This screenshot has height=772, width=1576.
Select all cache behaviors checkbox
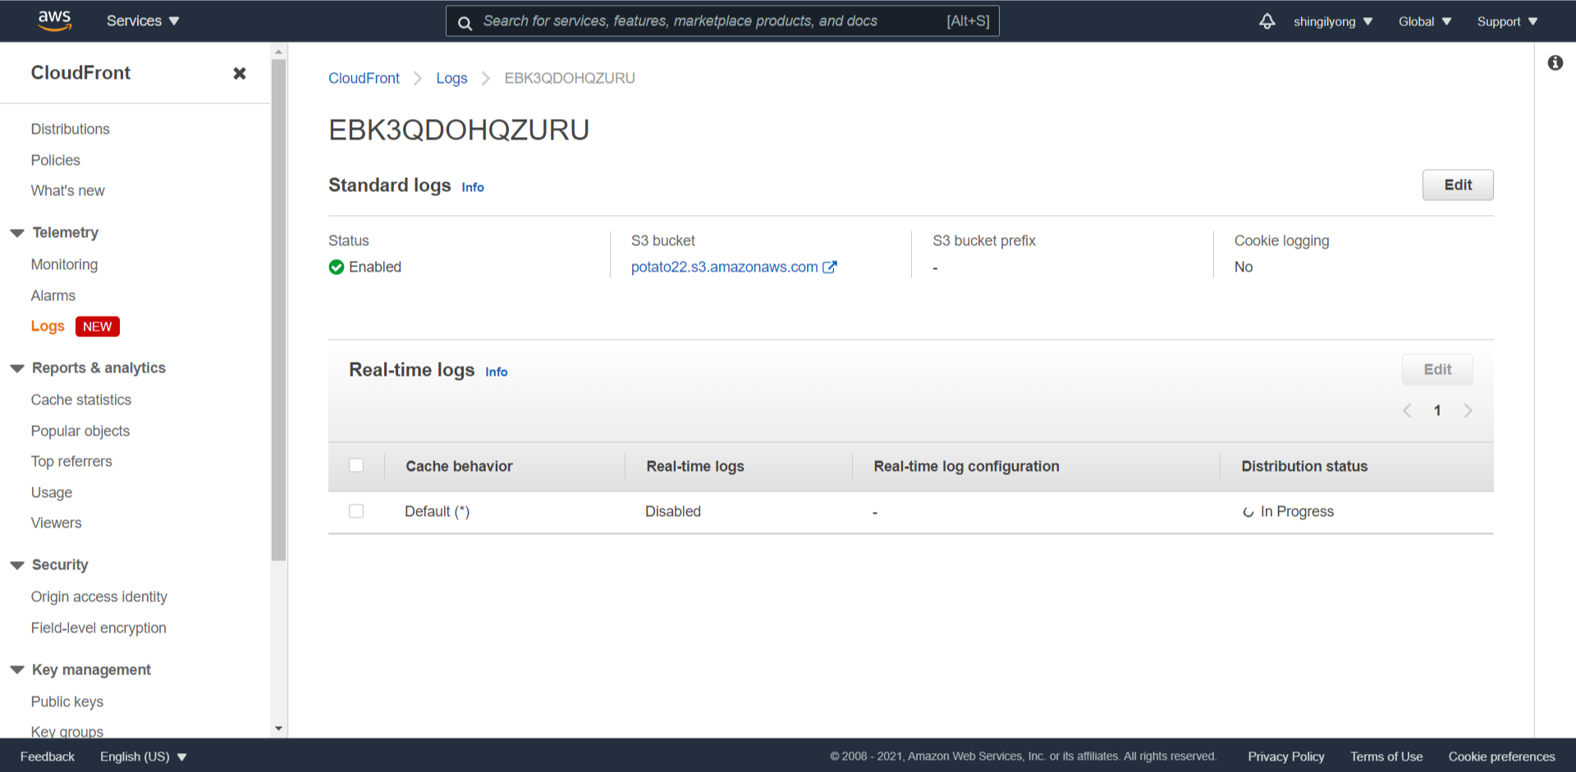[356, 465]
